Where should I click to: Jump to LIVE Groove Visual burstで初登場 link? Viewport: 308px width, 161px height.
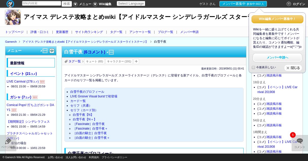[x=94, y=96]
